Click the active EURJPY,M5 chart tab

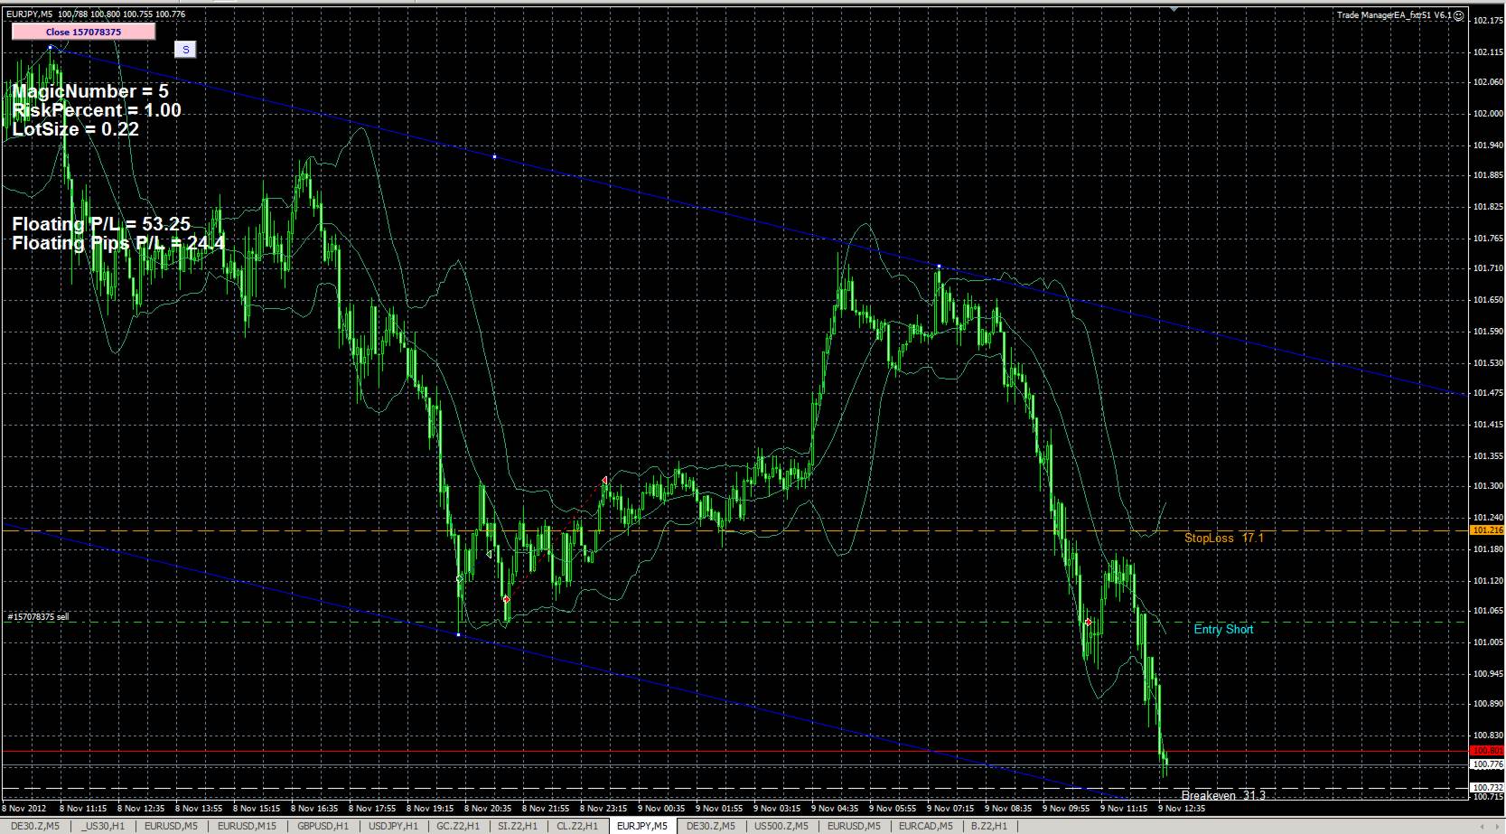pos(641,826)
